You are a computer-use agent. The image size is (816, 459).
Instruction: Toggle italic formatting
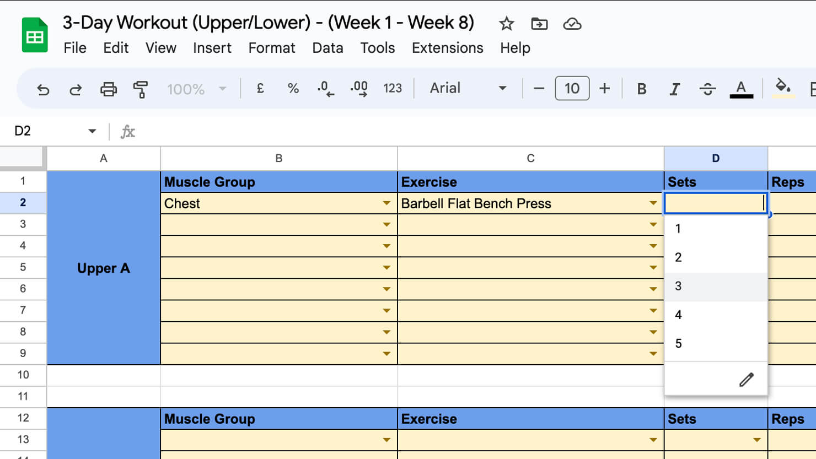click(x=674, y=89)
